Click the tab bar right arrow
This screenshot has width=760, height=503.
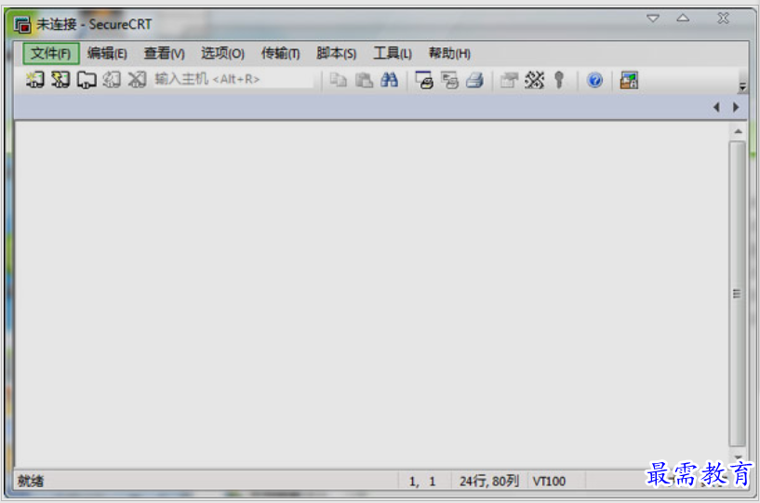(x=736, y=107)
